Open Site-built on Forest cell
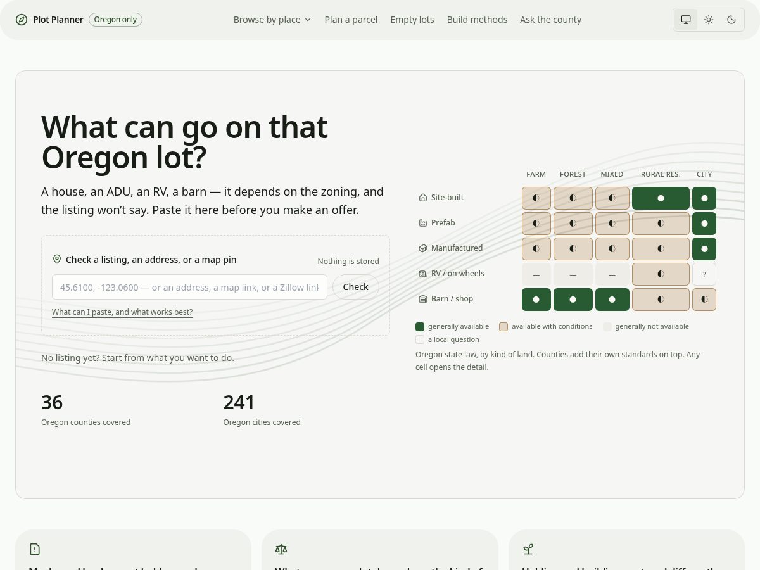This screenshot has width=760, height=570. coord(573,198)
